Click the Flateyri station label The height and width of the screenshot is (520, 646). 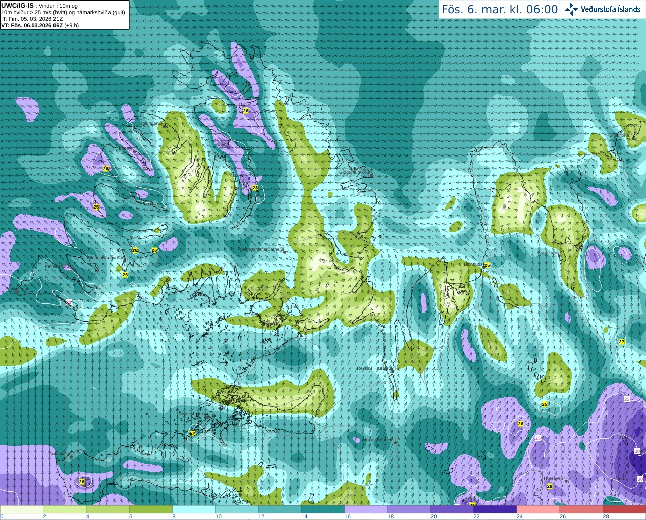(127, 148)
